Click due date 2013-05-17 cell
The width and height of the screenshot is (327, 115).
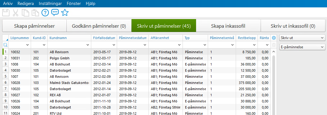click(x=104, y=52)
